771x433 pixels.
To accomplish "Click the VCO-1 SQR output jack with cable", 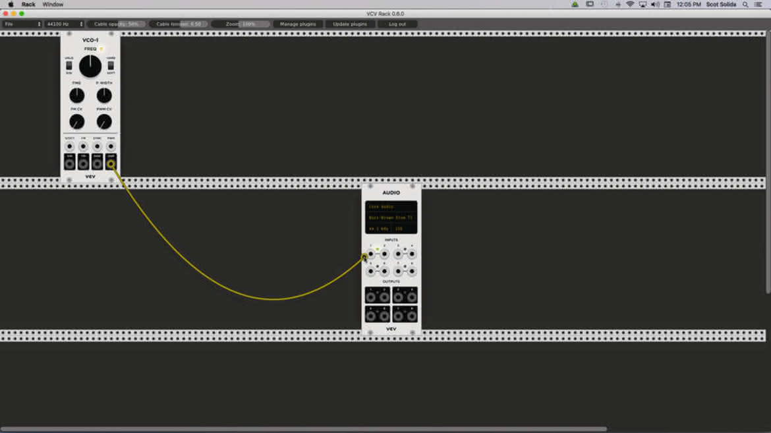I will coord(111,163).
